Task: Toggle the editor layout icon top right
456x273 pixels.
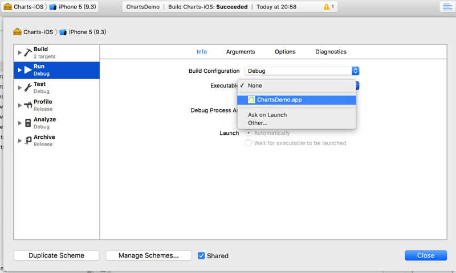Action: click(x=447, y=7)
